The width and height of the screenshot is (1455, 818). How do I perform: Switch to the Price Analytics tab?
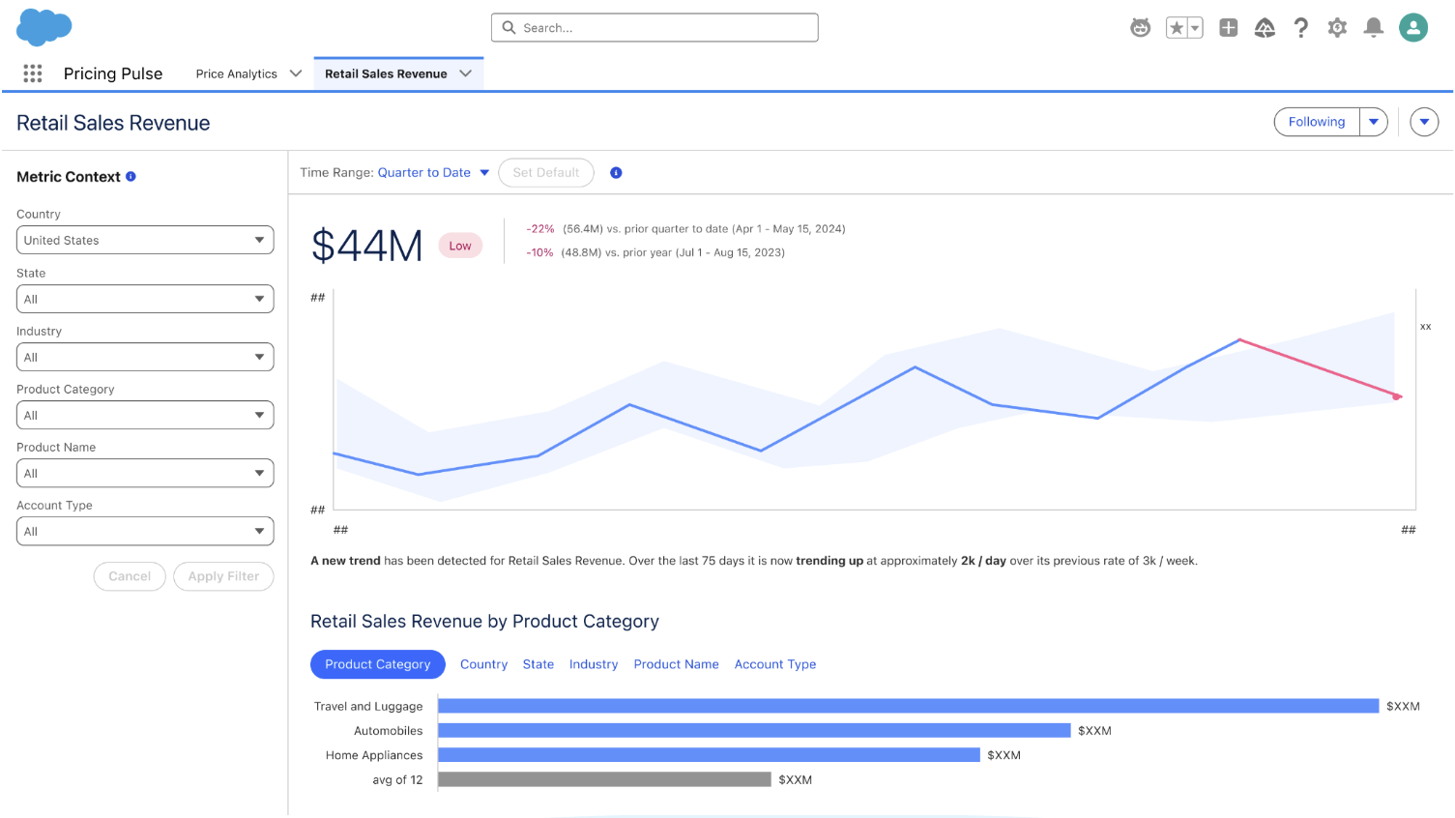point(236,74)
